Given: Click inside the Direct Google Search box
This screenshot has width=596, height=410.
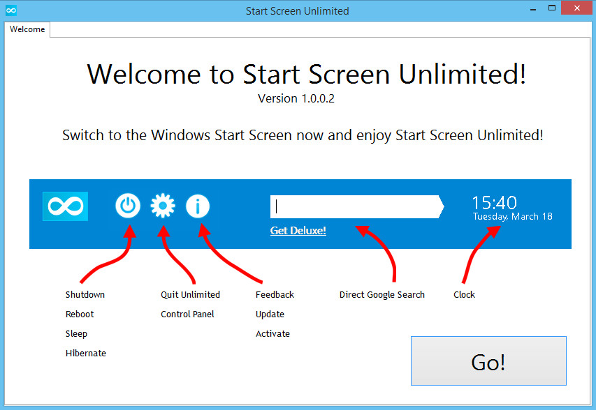Looking at the screenshot, I should pos(356,206).
